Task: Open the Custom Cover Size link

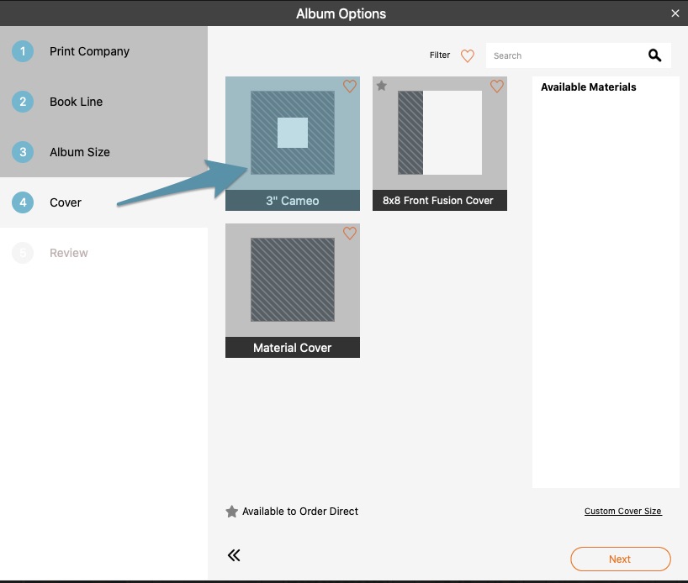Action: pyautogui.click(x=622, y=511)
